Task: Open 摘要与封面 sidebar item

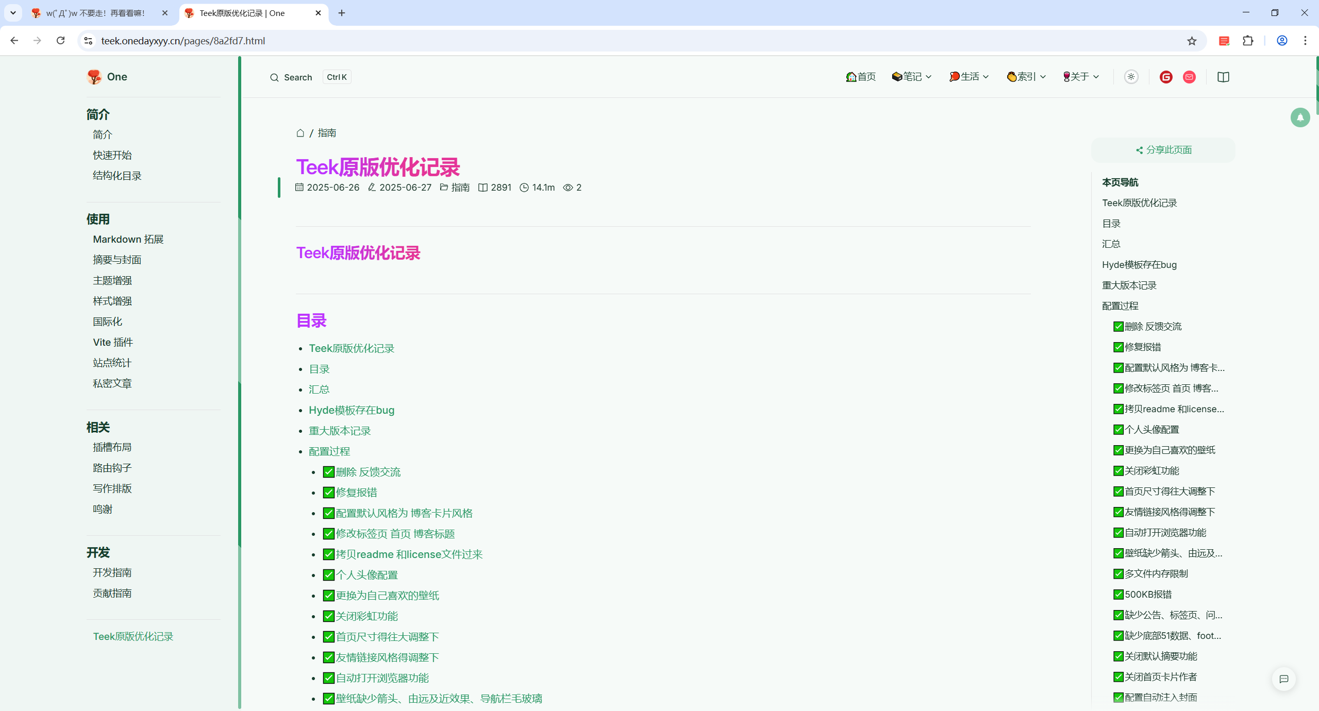Action: pyautogui.click(x=117, y=260)
